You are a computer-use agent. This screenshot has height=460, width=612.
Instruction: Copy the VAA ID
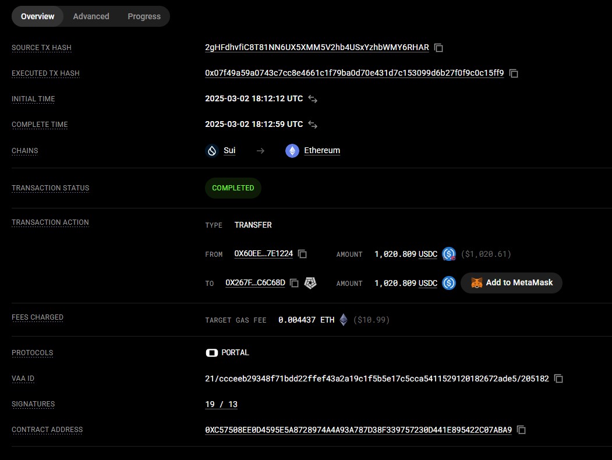(558, 378)
